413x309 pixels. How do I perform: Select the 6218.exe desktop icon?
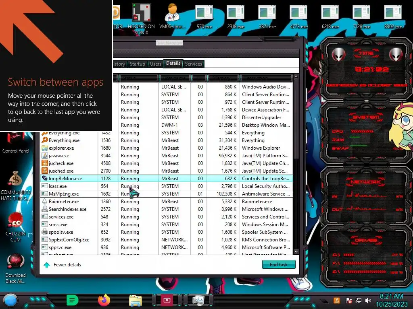tap(330, 16)
